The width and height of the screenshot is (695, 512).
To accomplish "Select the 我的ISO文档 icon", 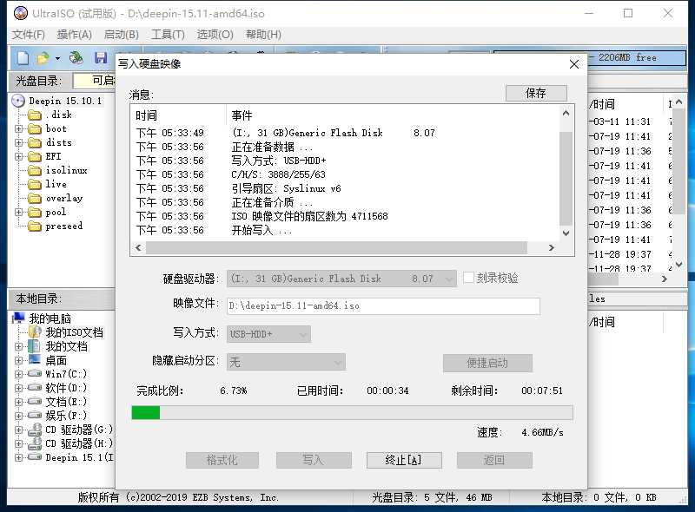I will [35, 332].
